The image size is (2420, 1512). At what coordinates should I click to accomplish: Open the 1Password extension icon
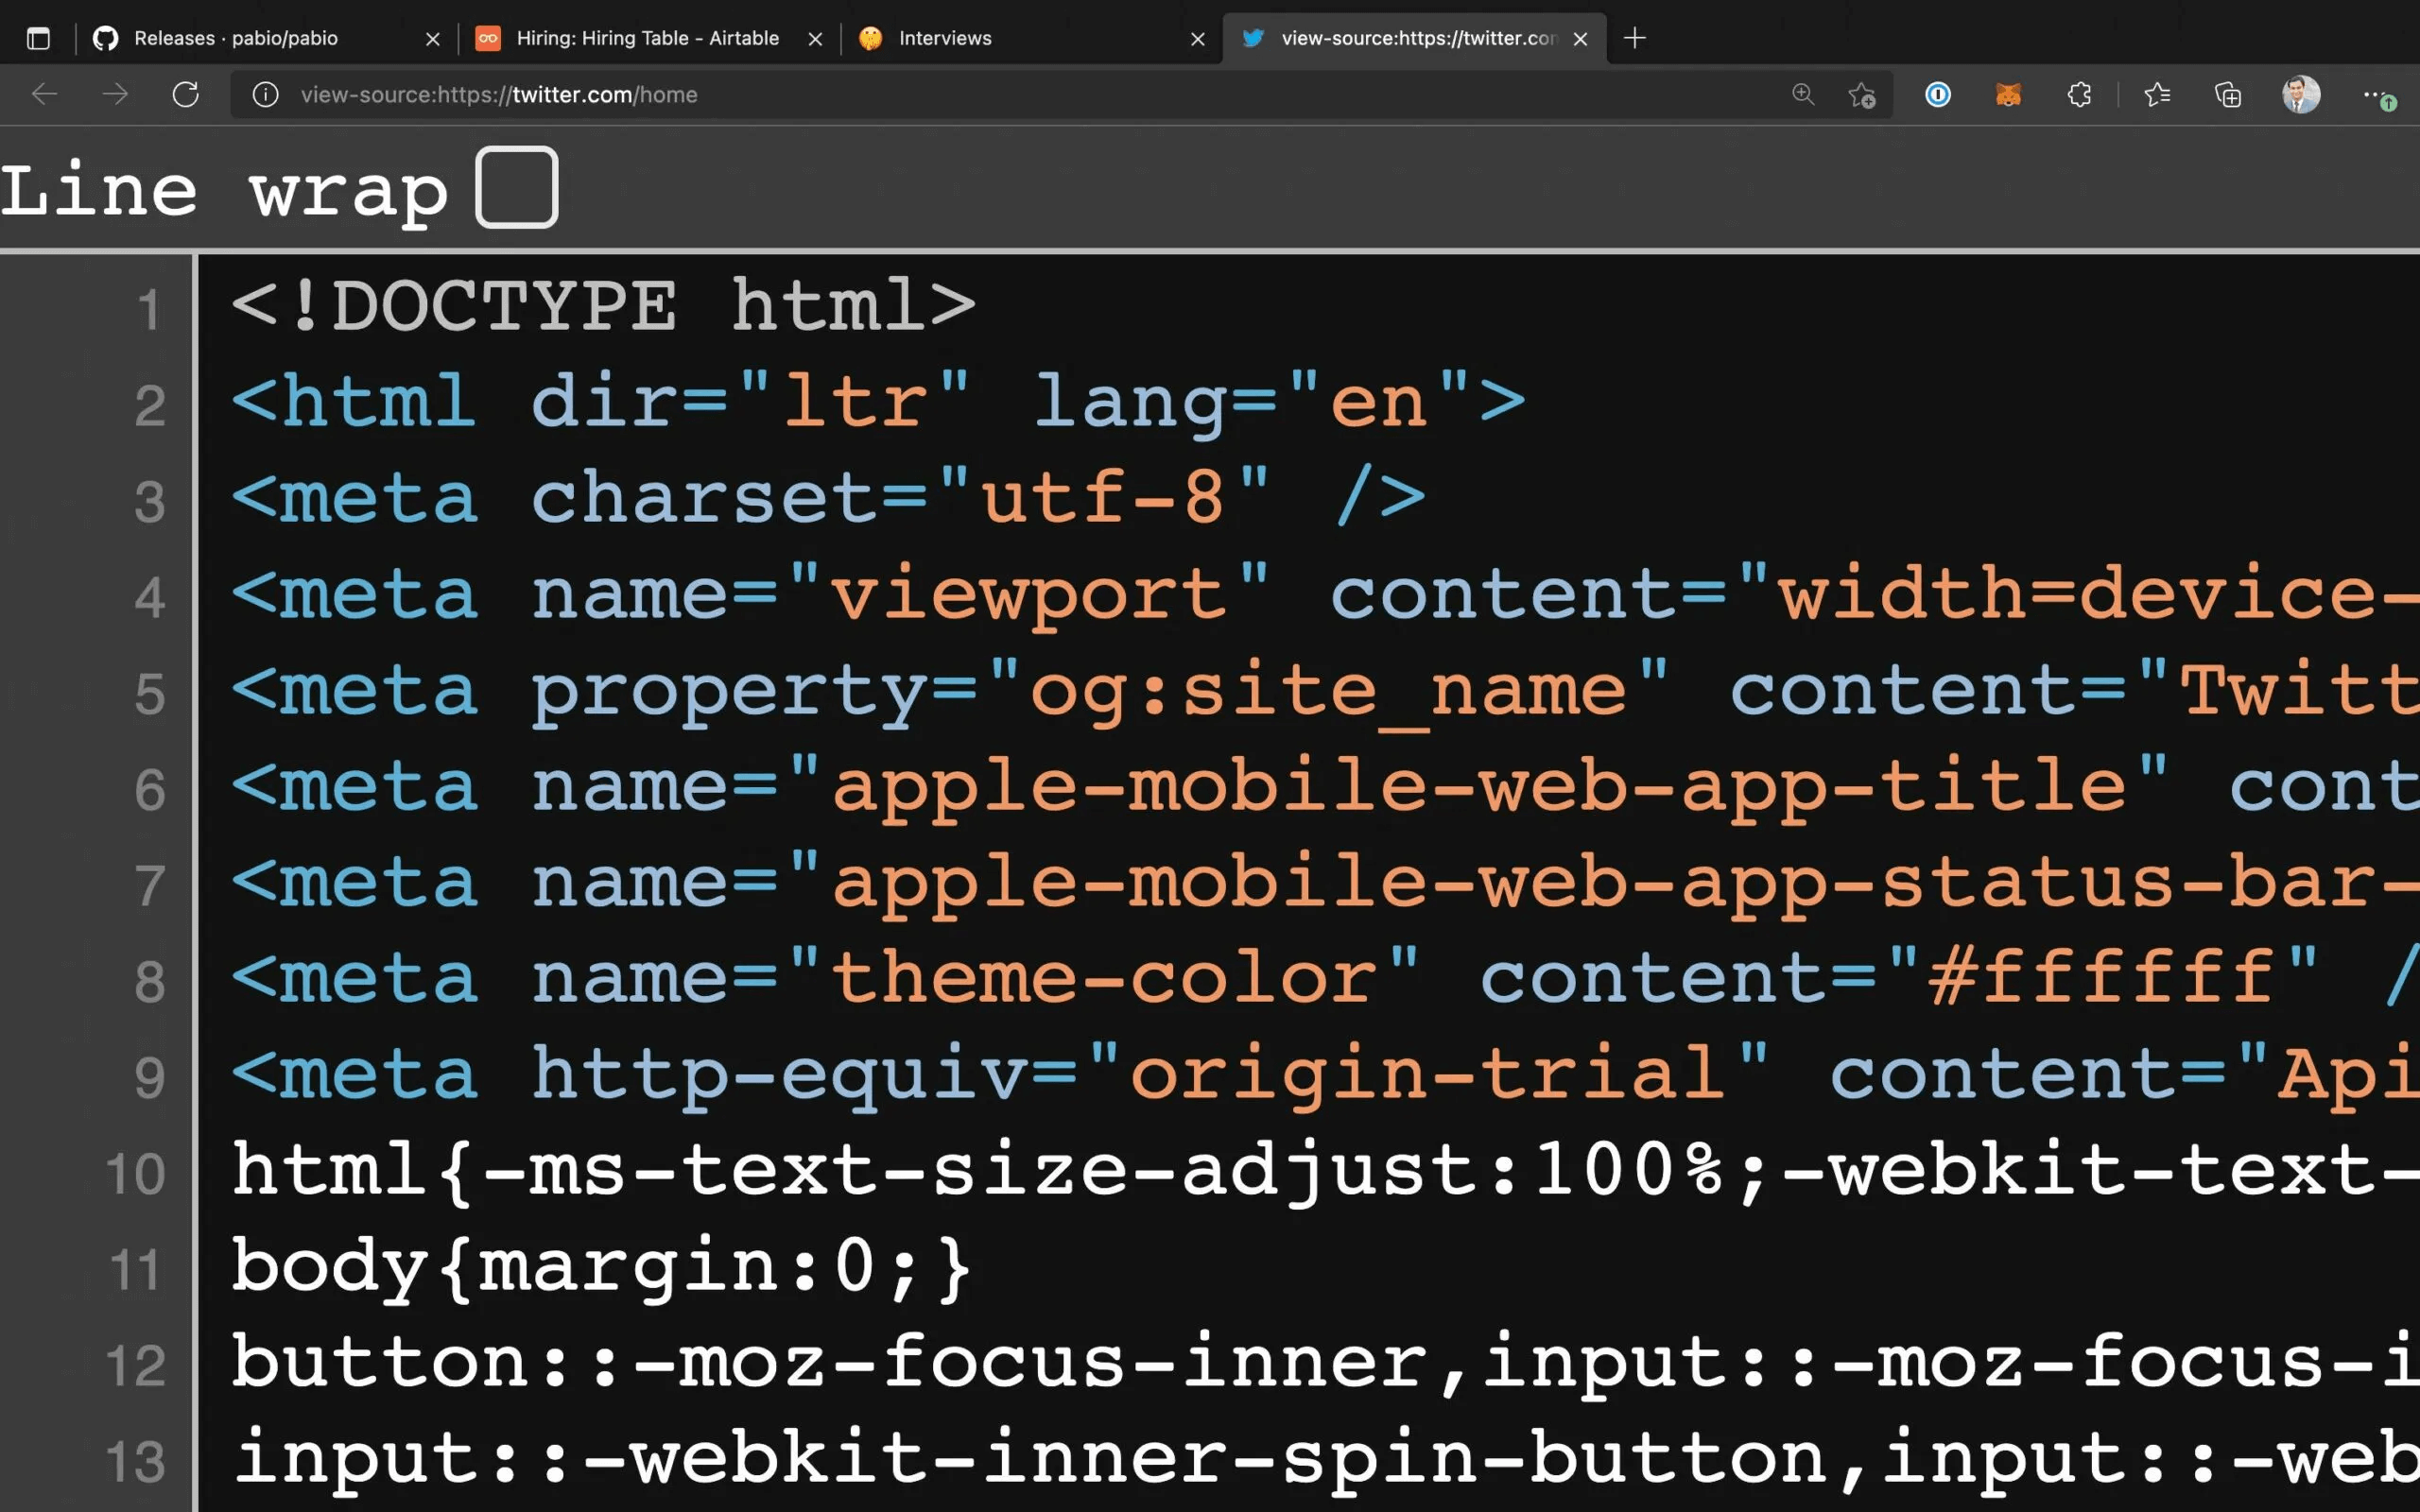[x=1938, y=95]
